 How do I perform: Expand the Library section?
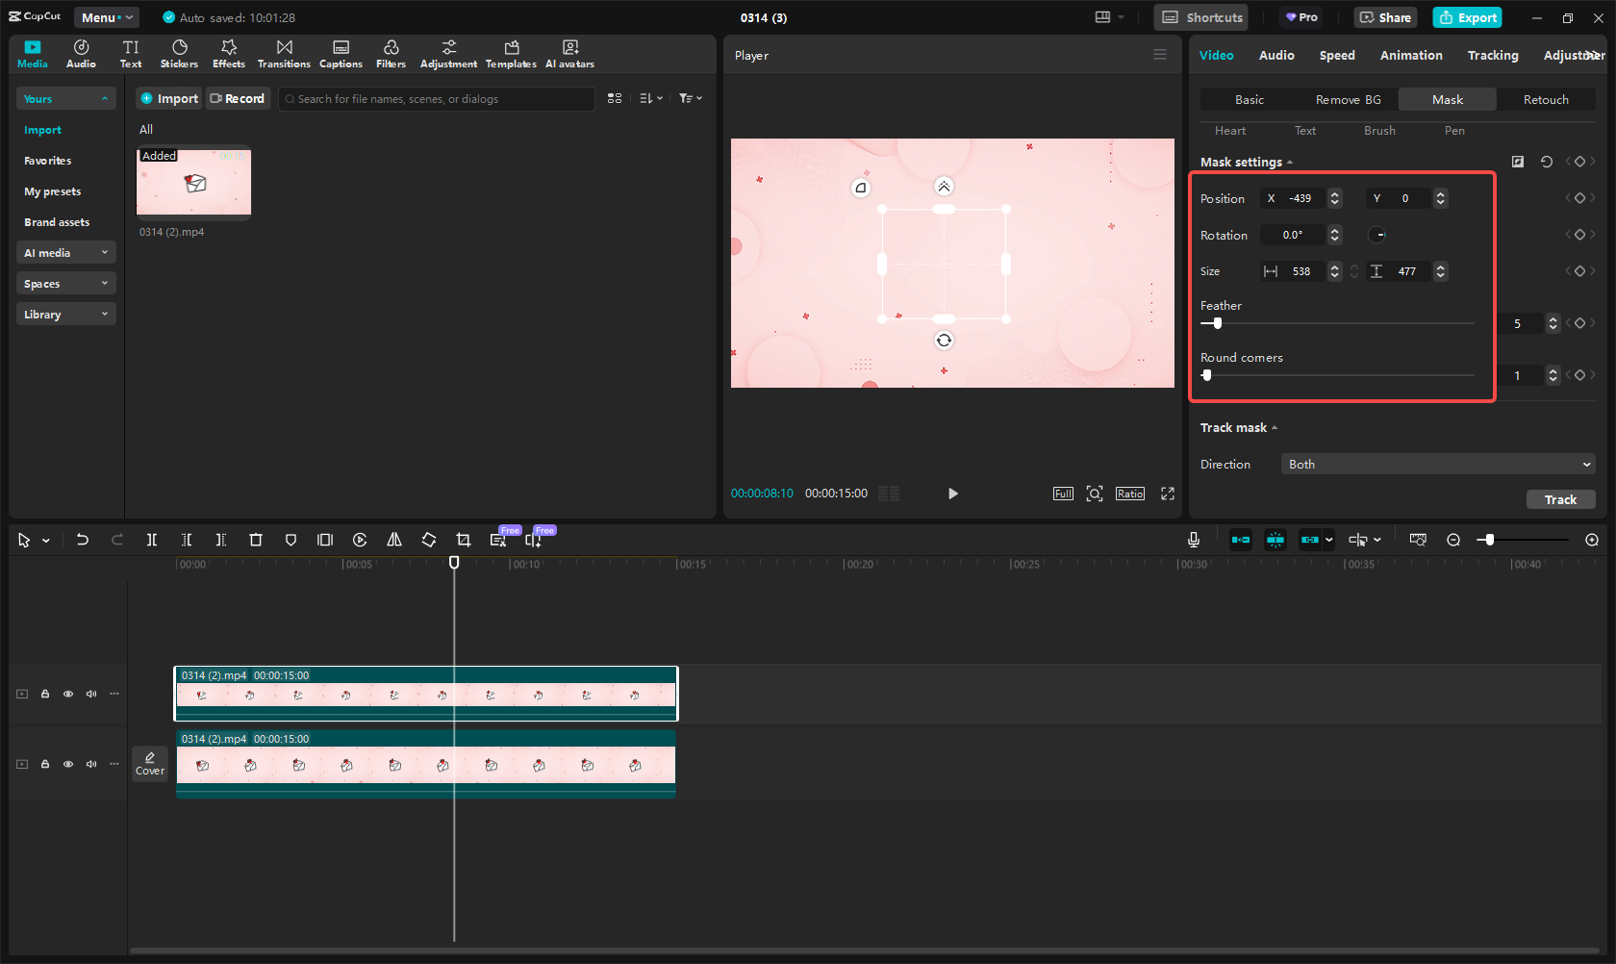coord(65,315)
